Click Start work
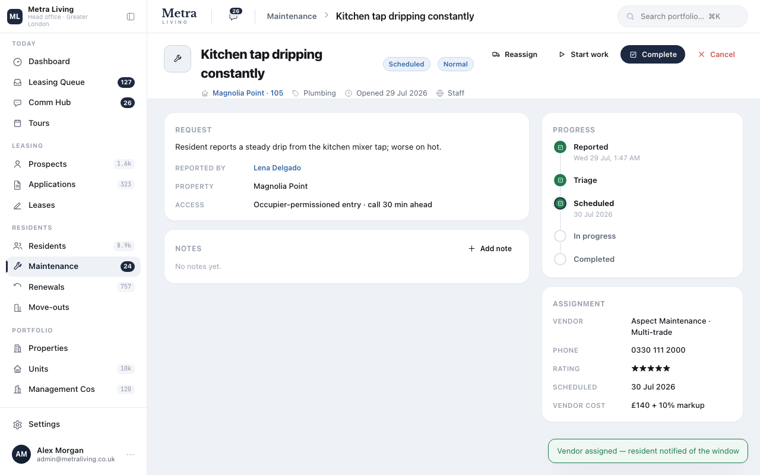Image resolution: width=760 pixels, height=475 pixels. (583, 55)
